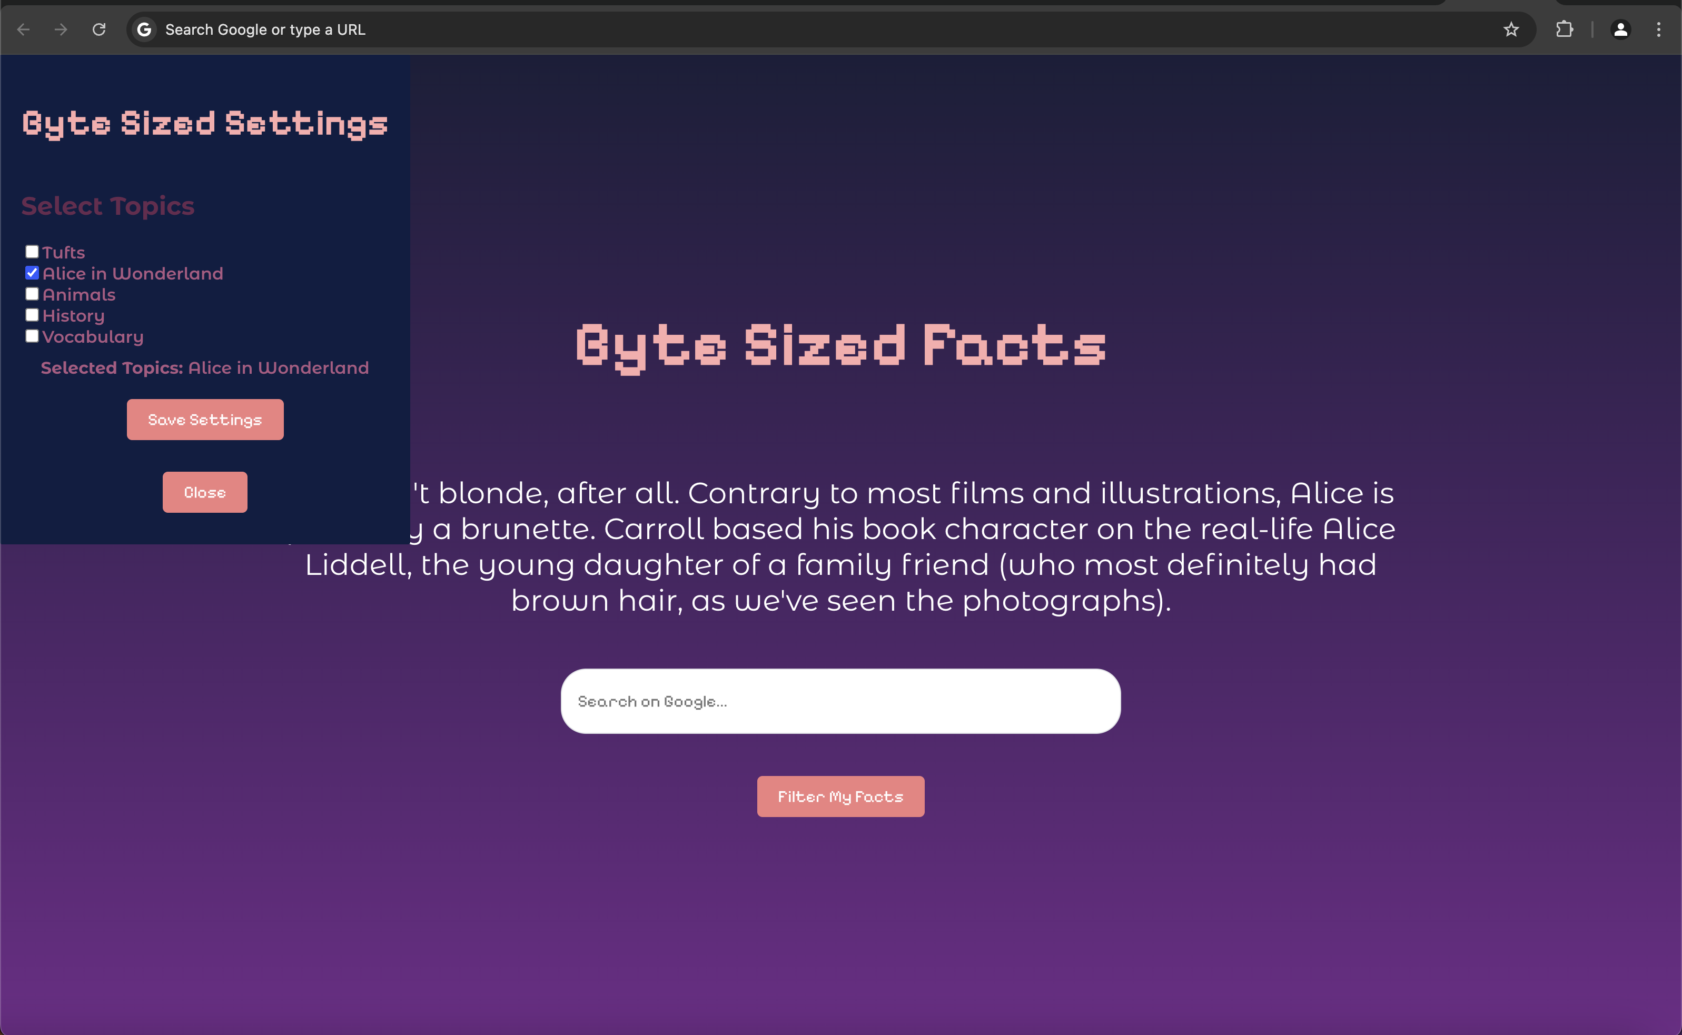Screen dimensions: 1682x1035
Task: Open the Extensions puzzle icon
Action: point(1564,29)
